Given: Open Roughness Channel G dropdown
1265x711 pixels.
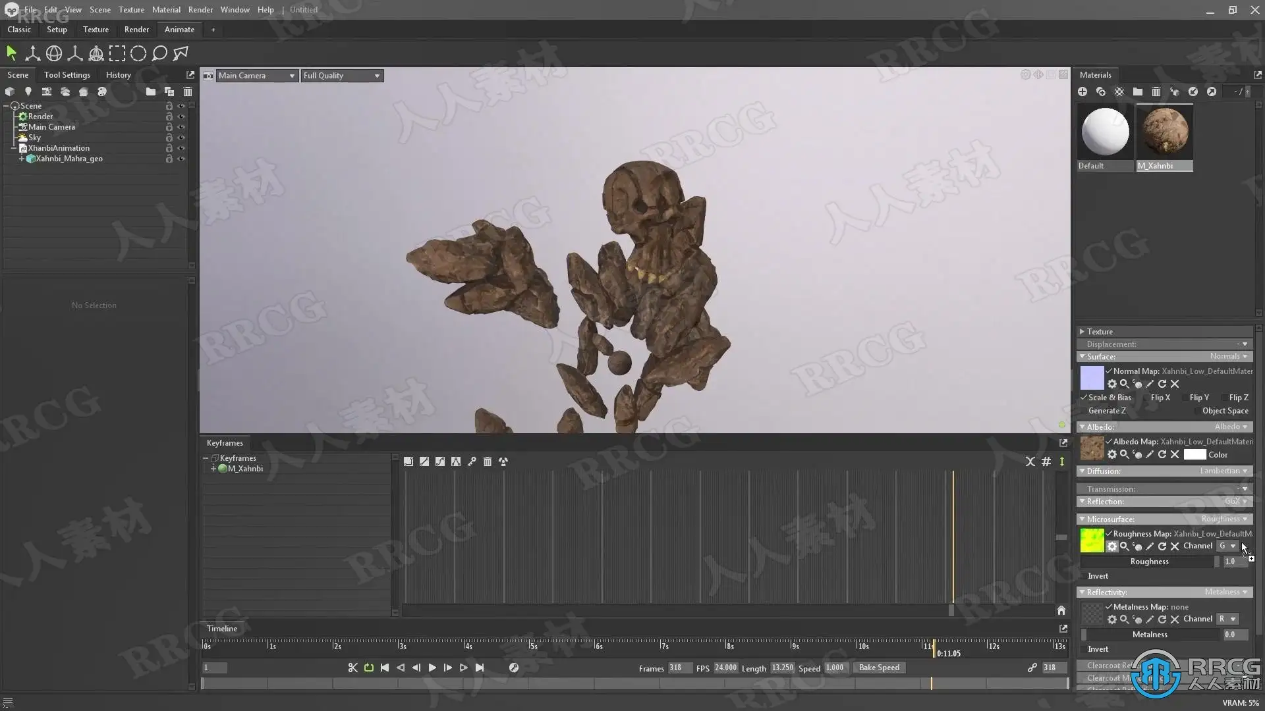Looking at the screenshot, I should coord(1227,546).
